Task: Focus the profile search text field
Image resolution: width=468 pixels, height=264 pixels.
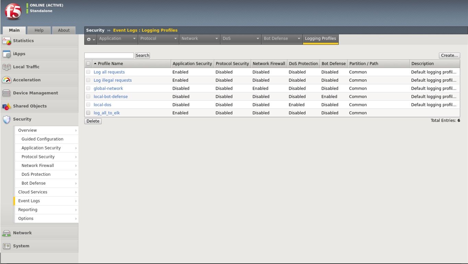Action: (109, 56)
